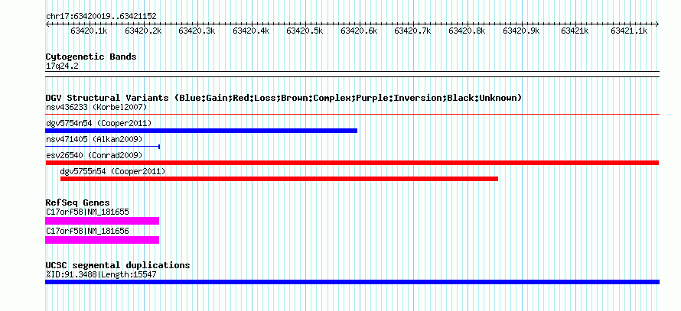Click the 63420.7k ruler tick label
Screen dimensions: 681x311
point(412,31)
